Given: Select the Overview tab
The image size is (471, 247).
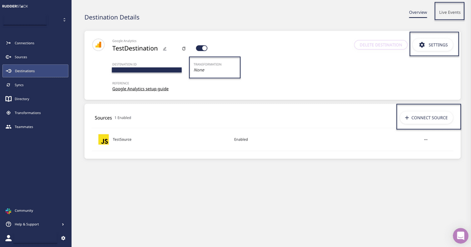Looking at the screenshot, I should [x=418, y=12].
